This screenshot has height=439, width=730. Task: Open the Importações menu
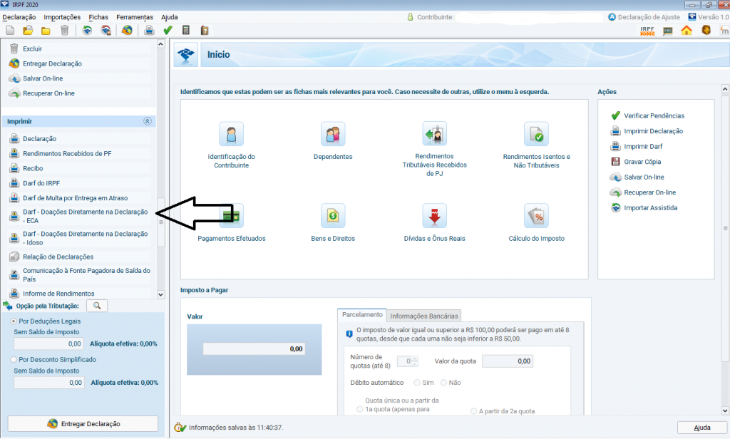pos(62,16)
